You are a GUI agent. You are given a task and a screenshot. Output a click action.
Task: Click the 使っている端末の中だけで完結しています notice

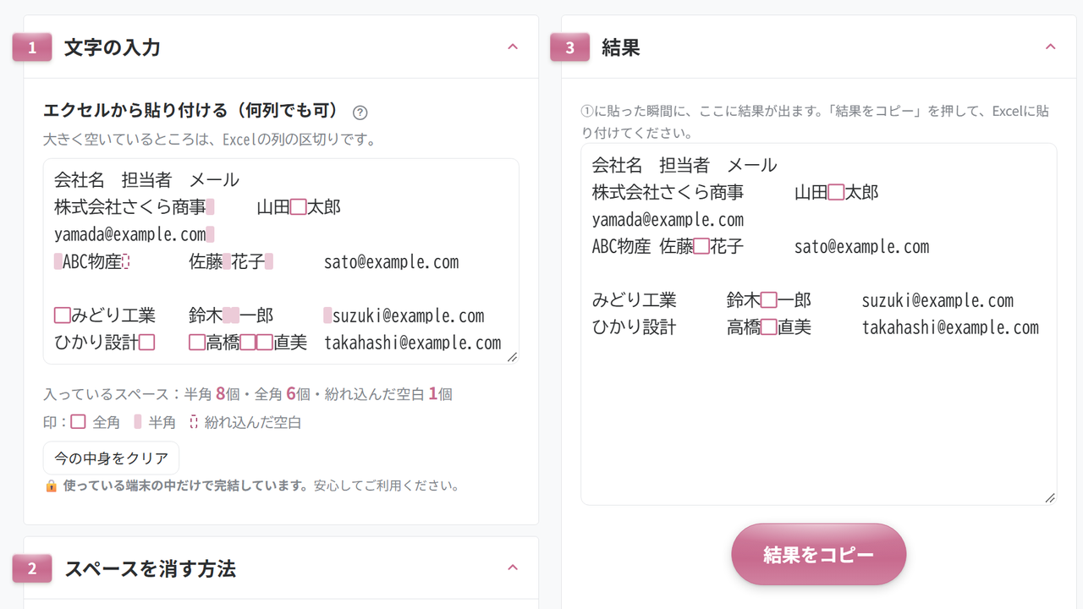pos(261,486)
